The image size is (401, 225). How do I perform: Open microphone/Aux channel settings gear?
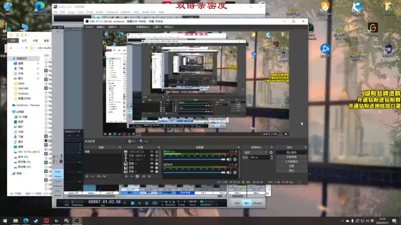[235, 159]
